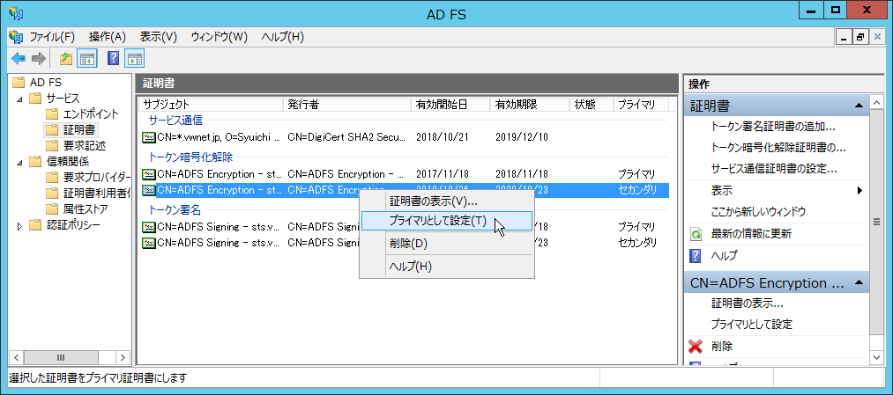Click プライマリとして設定 in actions pane
The width and height of the screenshot is (893, 395).
coord(752,325)
